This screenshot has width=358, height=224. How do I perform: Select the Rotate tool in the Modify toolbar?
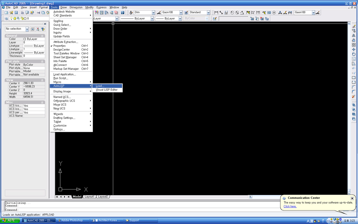(x=354, y=54)
